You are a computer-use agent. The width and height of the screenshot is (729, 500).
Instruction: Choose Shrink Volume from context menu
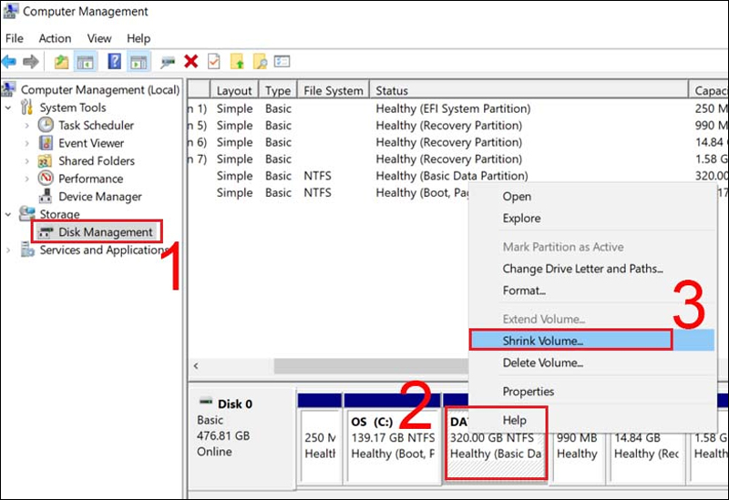[x=543, y=341]
